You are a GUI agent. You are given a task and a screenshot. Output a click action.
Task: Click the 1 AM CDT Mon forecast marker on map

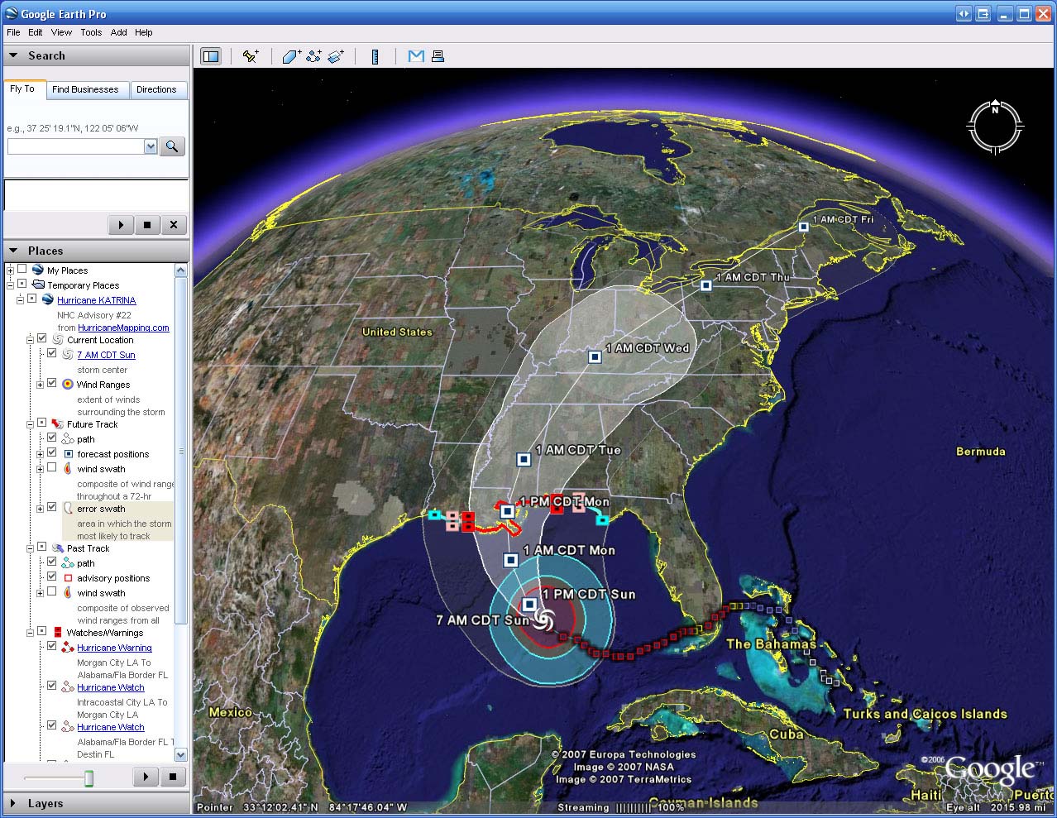tap(511, 560)
